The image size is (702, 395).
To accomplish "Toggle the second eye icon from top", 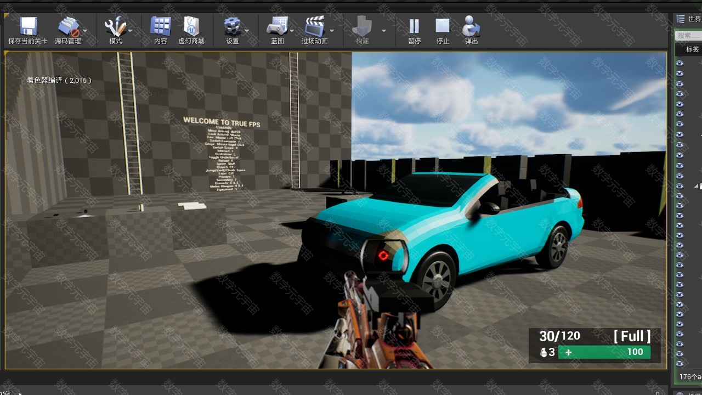I will [680, 74].
